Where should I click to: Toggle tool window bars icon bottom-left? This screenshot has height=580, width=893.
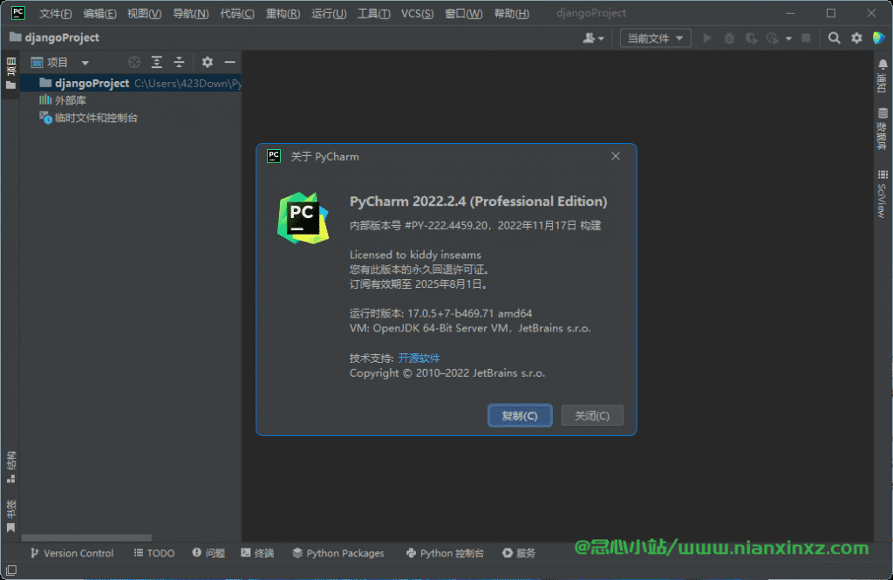pyautogui.click(x=10, y=570)
